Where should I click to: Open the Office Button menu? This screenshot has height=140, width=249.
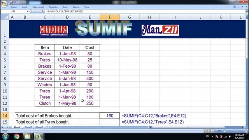click(x=4, y=4)
